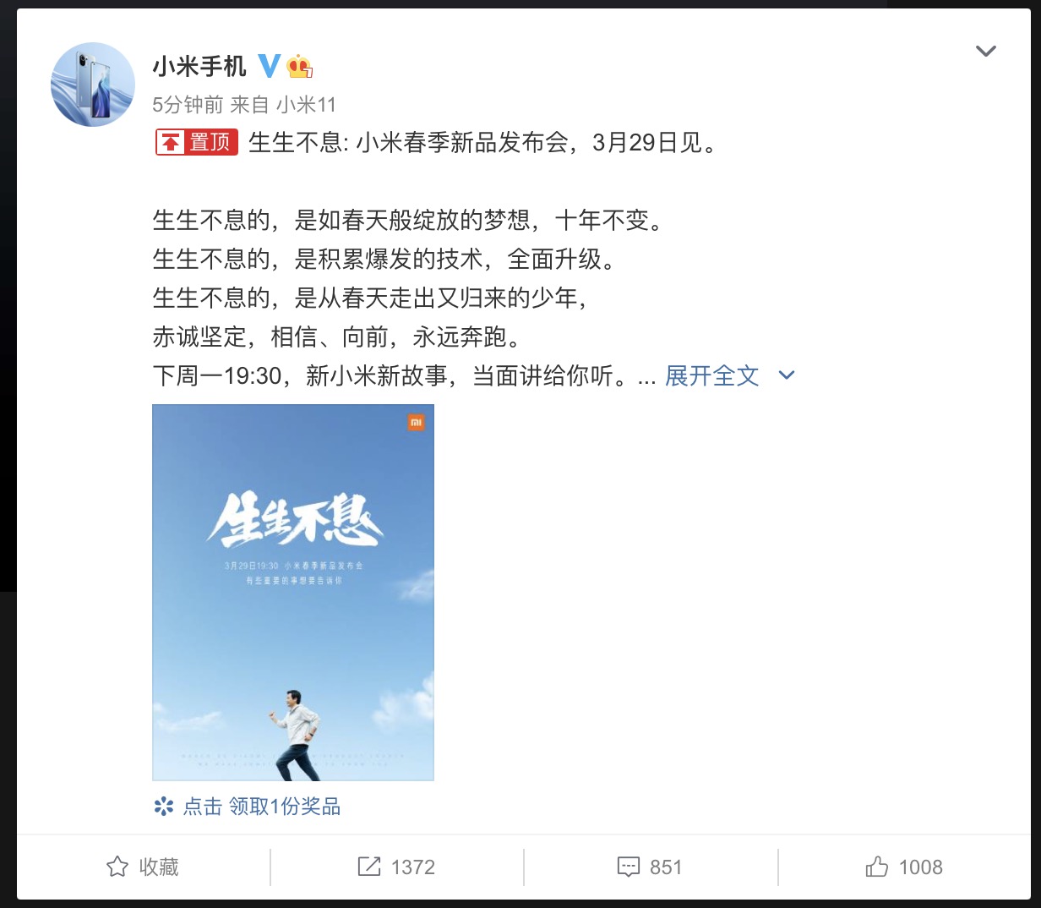Click the repost icon beside 1372
The image size is (1041, 908).
[369, 866]
